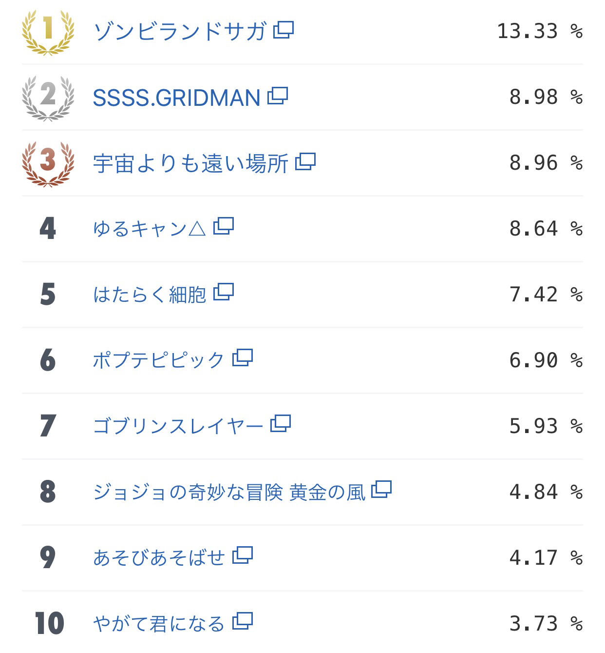Click new-window icon next to ポプテピピック

pos(243,357)
